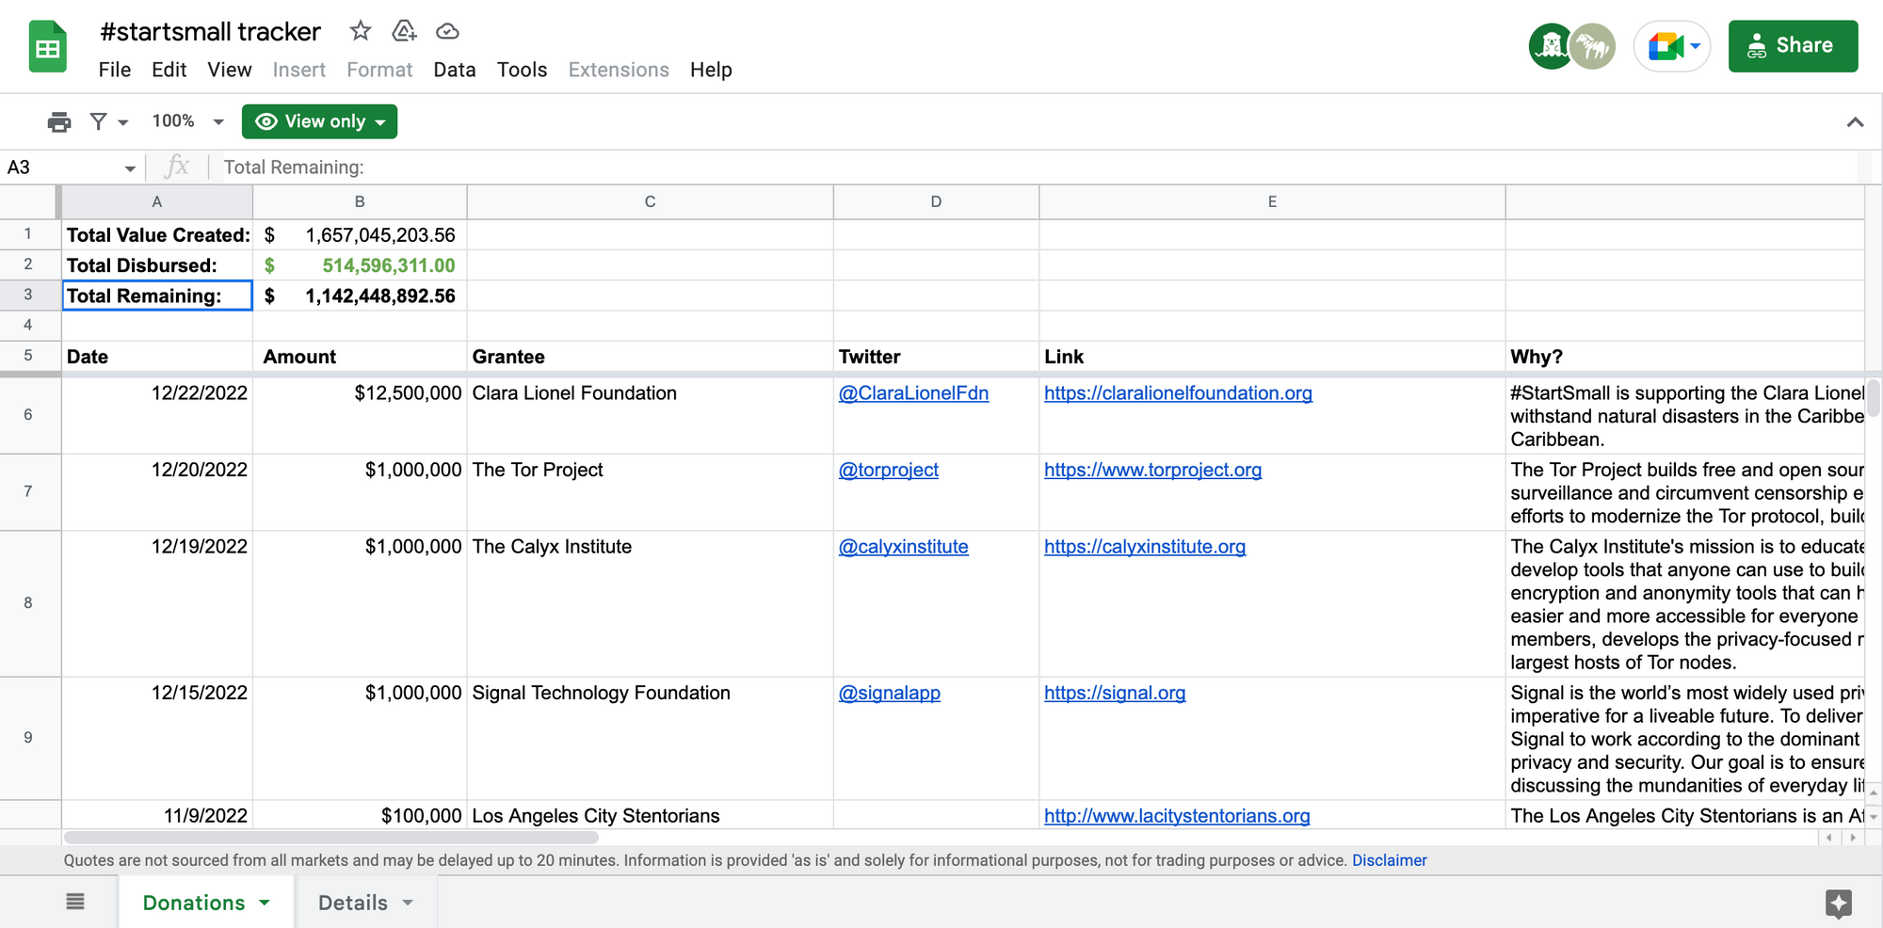This screenshot has height=928, width=1883.
Task: Open the @calyxinstitute Twitter link
Action: pos(904,547)
